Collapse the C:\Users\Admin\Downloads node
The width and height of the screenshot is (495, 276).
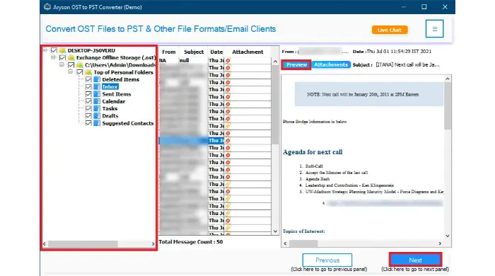[x=62, y=64]
